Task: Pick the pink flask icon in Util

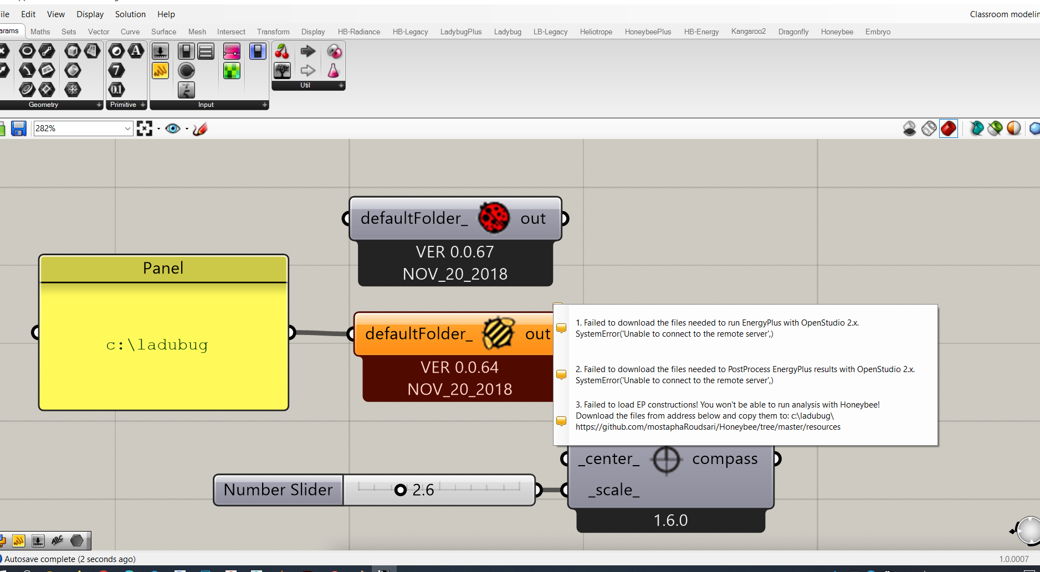Action: click(x=333, y=71)
